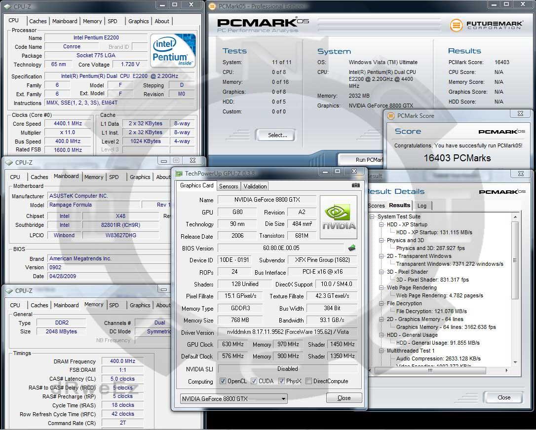Open About tab in top CPU-Z window
This screenshot has height=430, width=536.
pyautogui.click(x=162, y=21)
